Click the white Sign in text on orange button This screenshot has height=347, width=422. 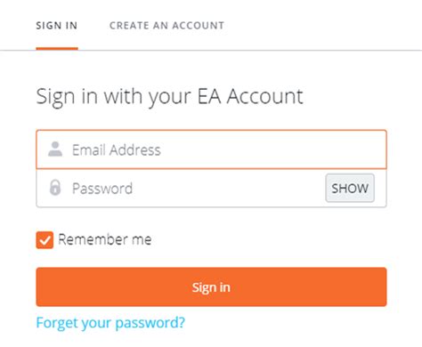[x=211, y=287]
